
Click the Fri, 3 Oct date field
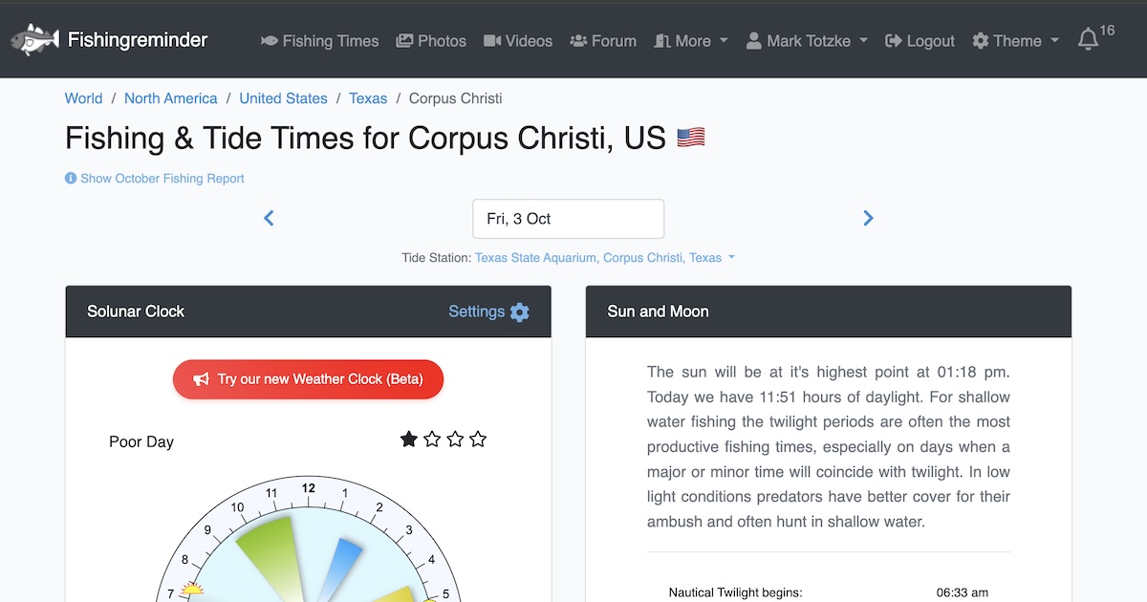tap(568, 219)
